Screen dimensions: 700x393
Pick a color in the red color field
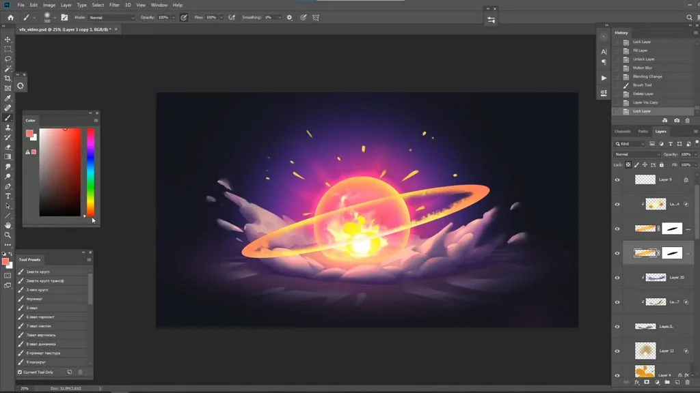tap(60, 172)
